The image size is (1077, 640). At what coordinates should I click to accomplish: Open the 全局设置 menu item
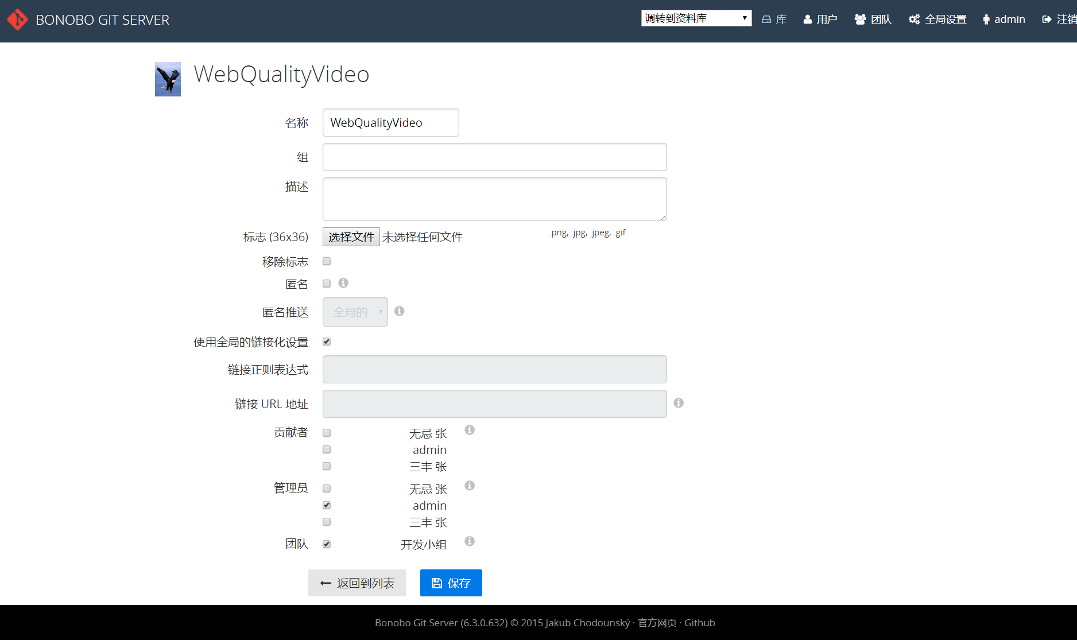click(937, 20)
